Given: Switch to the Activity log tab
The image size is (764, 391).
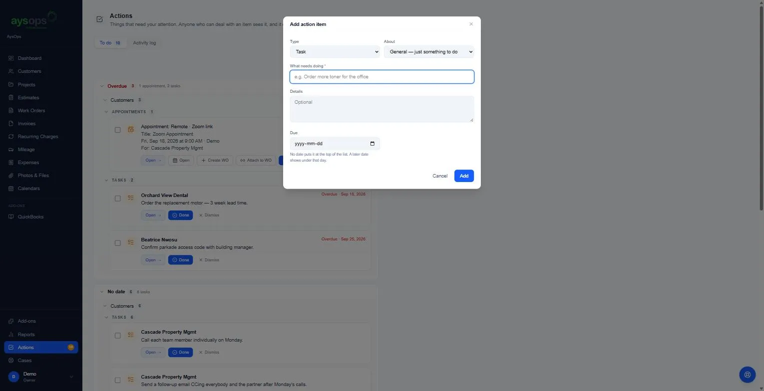Looking at the screenshot, I should (x=144, y=43).
